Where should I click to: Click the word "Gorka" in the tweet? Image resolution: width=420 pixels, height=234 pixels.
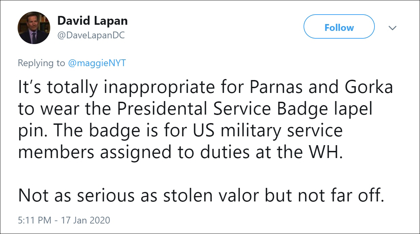[369, 87]
